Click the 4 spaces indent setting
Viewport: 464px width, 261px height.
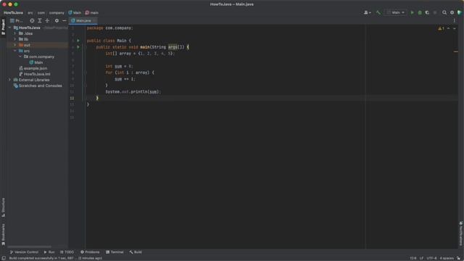(x=447, y=258)
